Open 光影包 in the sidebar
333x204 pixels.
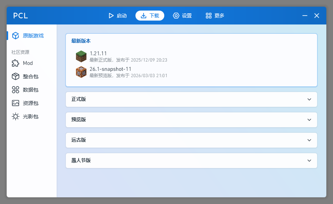tap(32, 116)
